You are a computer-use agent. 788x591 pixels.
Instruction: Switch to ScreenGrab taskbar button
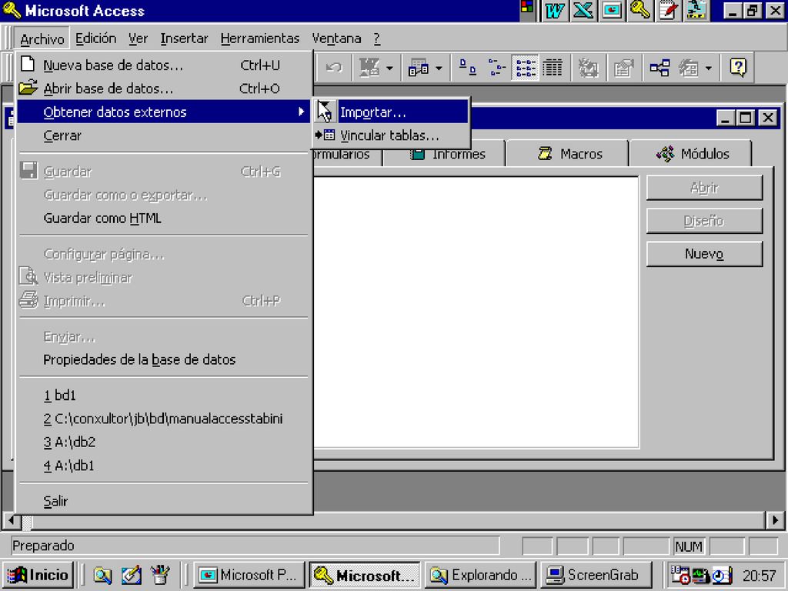click(x=596, y=575)
